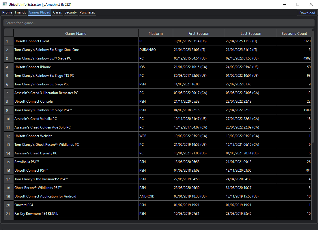Screen dimensions: 318x230
Task: Select Ghost Recon® Wildlands PC cell
Action: pos(76,145)
